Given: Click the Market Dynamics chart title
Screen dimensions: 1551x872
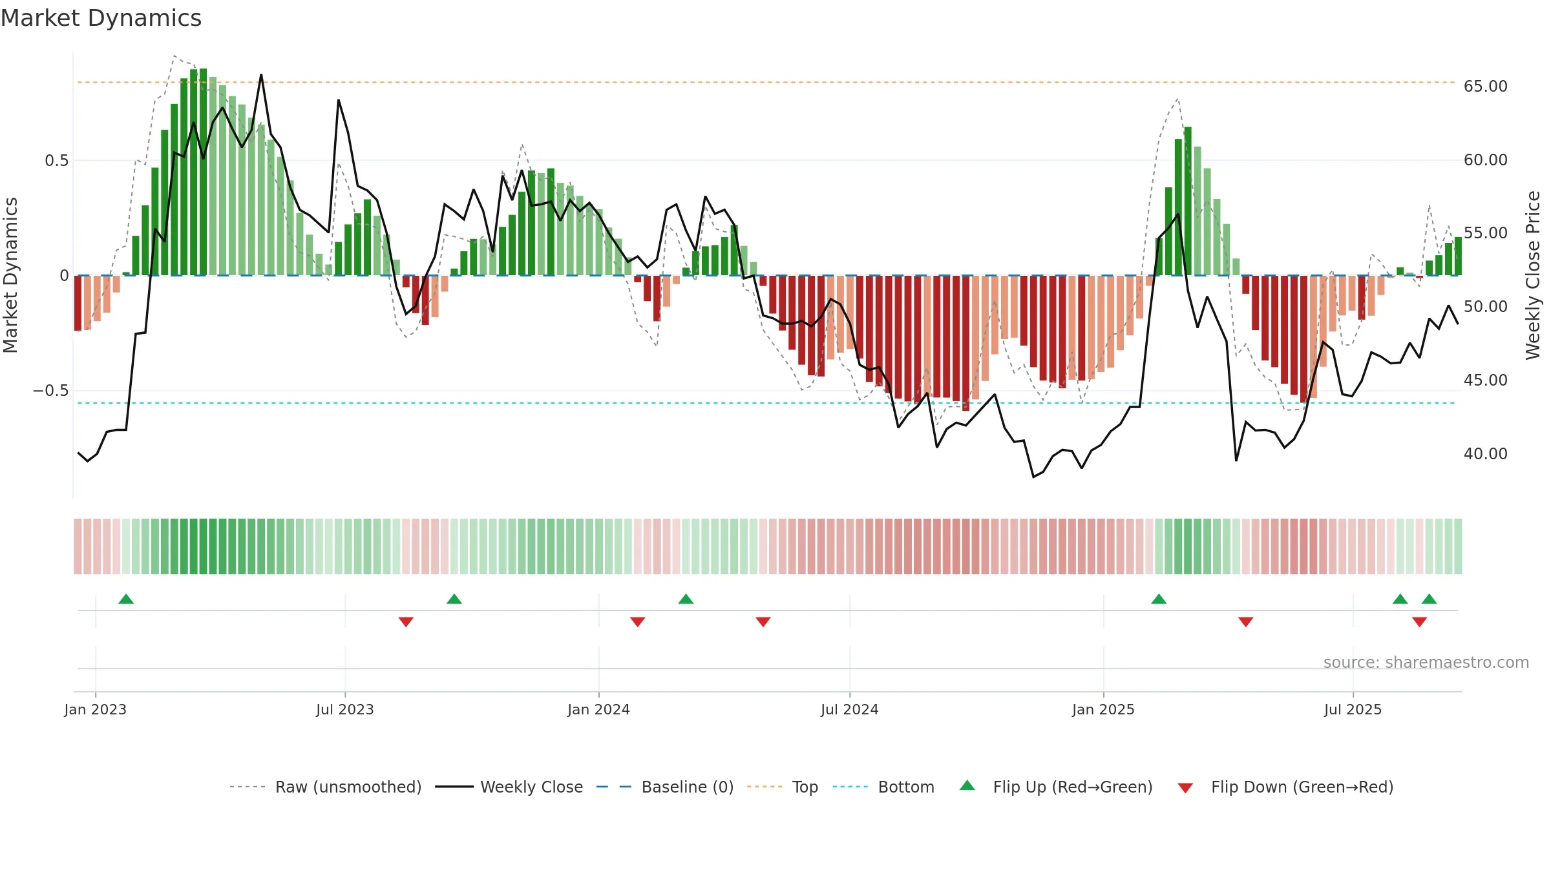Looking at the screenshot, I should [101, 18].
